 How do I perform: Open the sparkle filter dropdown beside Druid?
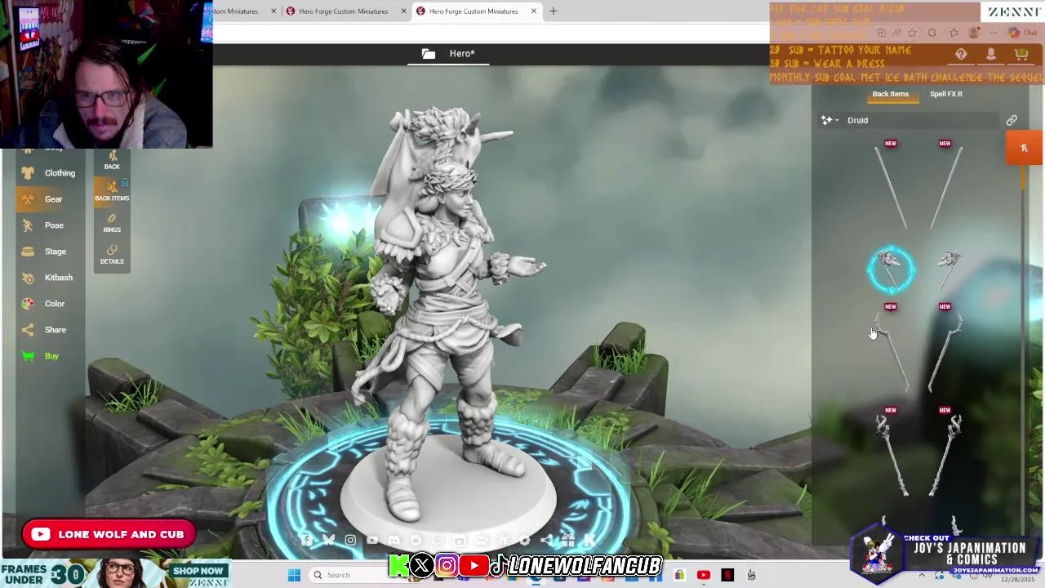coord(830,120)
